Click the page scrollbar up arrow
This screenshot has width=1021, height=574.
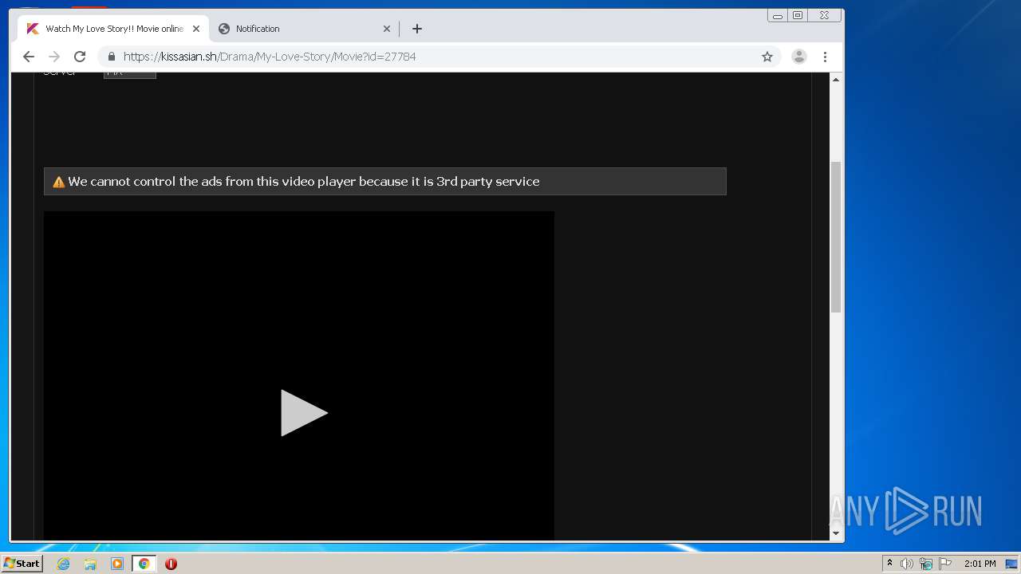click(836, 79)
